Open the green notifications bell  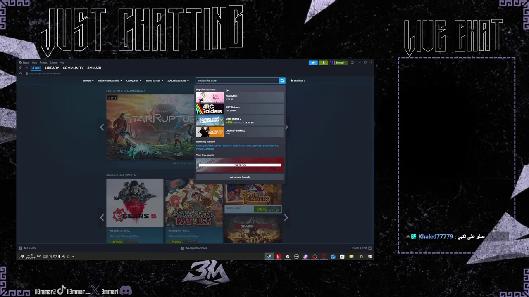324,63
